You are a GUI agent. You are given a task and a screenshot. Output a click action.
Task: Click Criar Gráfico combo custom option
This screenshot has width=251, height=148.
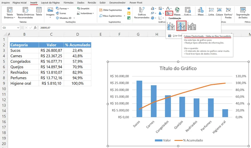(175, 36)
